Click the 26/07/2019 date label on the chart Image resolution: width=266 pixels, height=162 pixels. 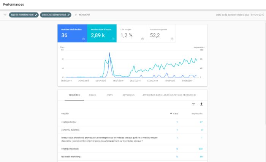135,81
